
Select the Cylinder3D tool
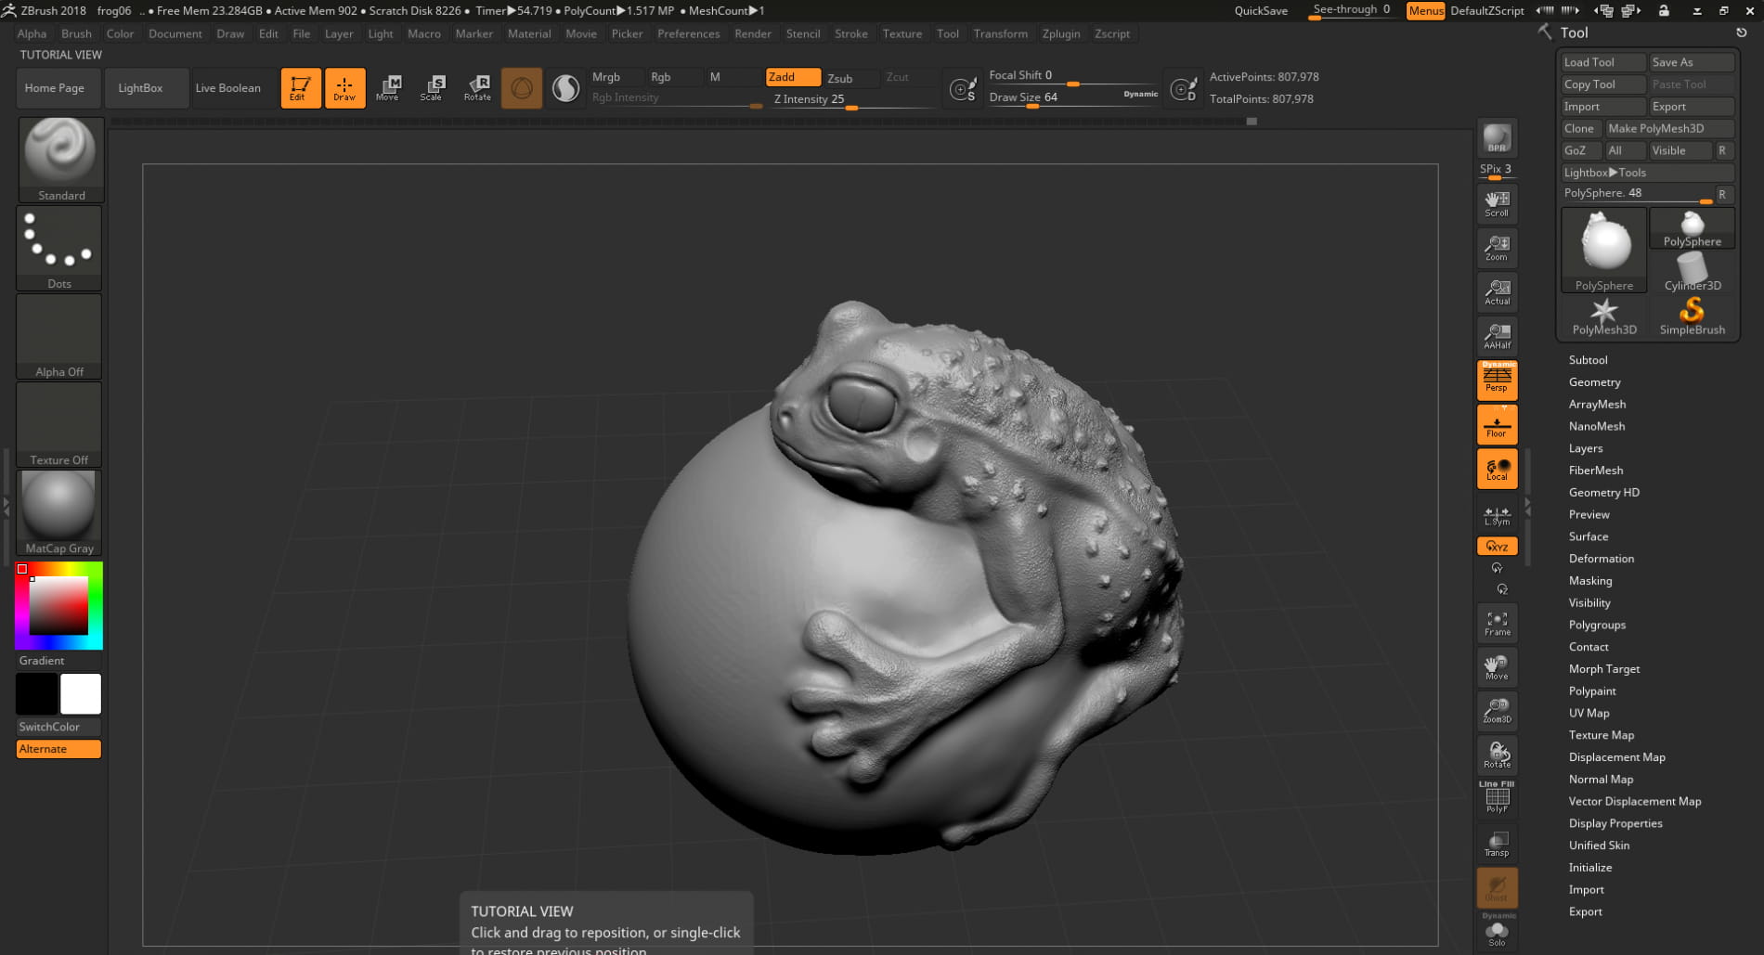pos(1693,273)
